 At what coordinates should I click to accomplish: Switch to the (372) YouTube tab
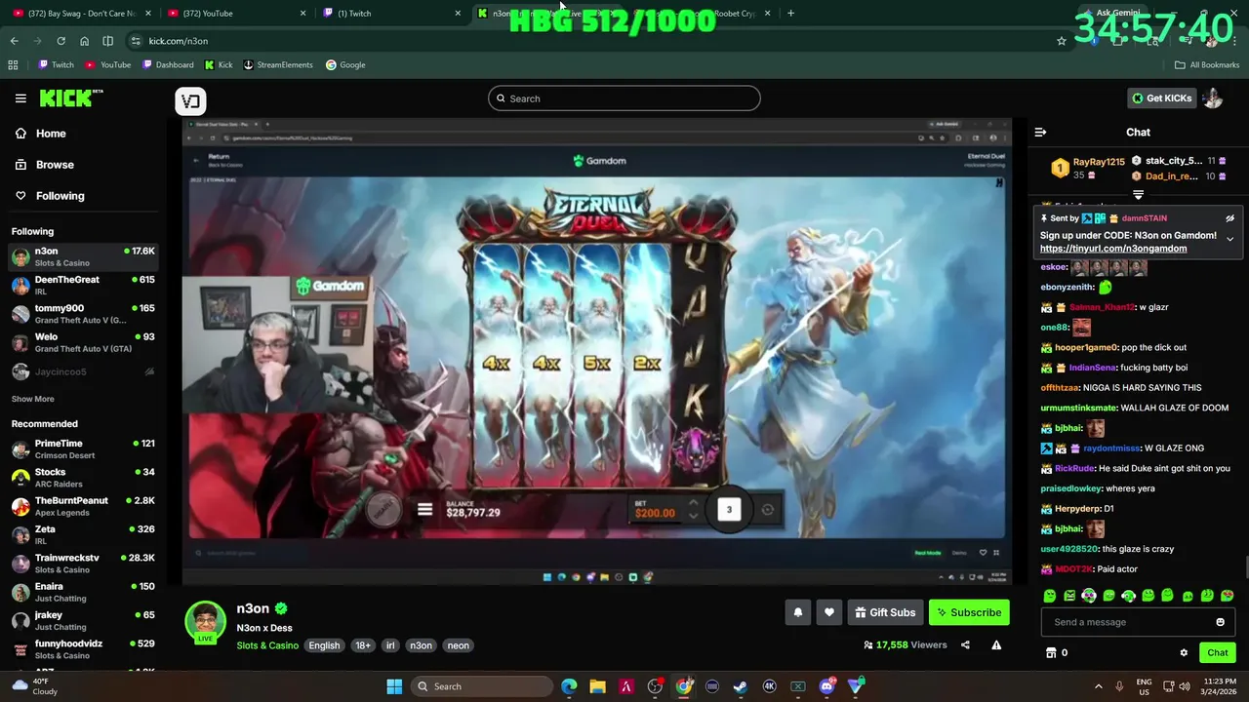point(234,14)
